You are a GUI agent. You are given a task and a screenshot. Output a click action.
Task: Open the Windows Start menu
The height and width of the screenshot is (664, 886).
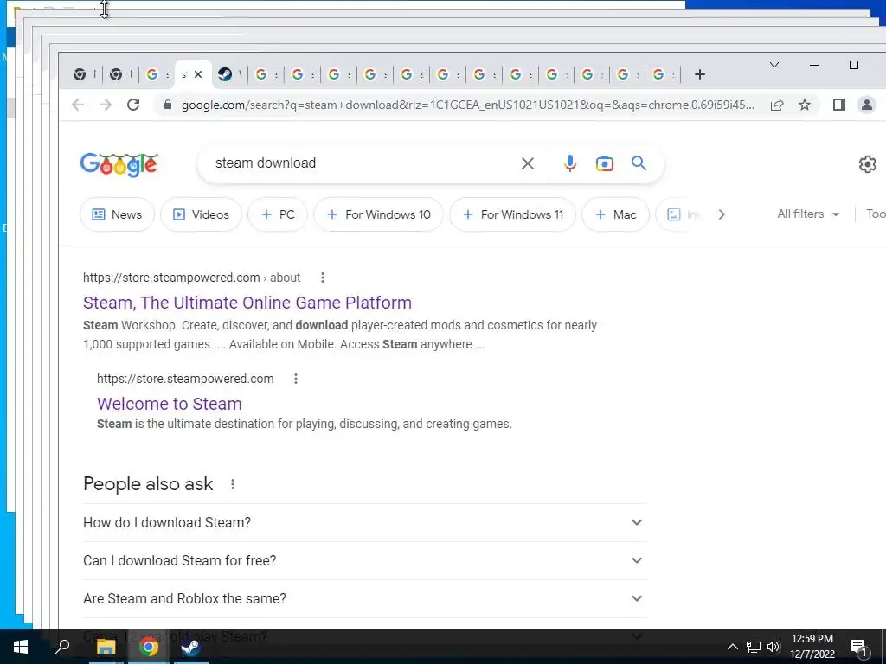[21, 647]
